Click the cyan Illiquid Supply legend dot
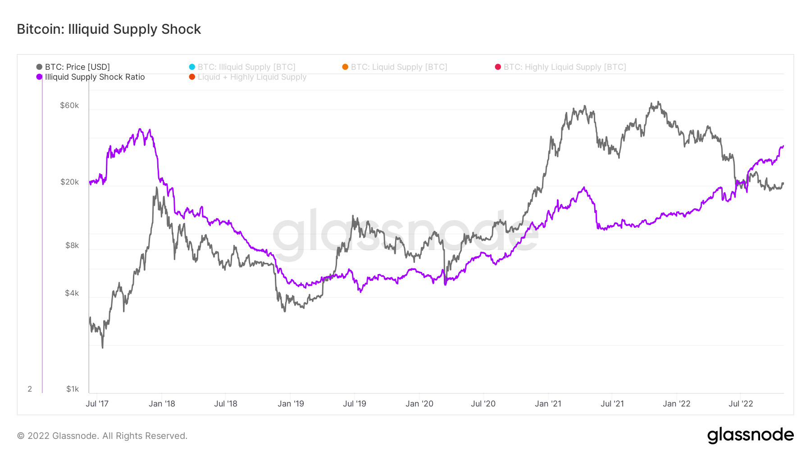The image size is (811, 456). [192, 67]
